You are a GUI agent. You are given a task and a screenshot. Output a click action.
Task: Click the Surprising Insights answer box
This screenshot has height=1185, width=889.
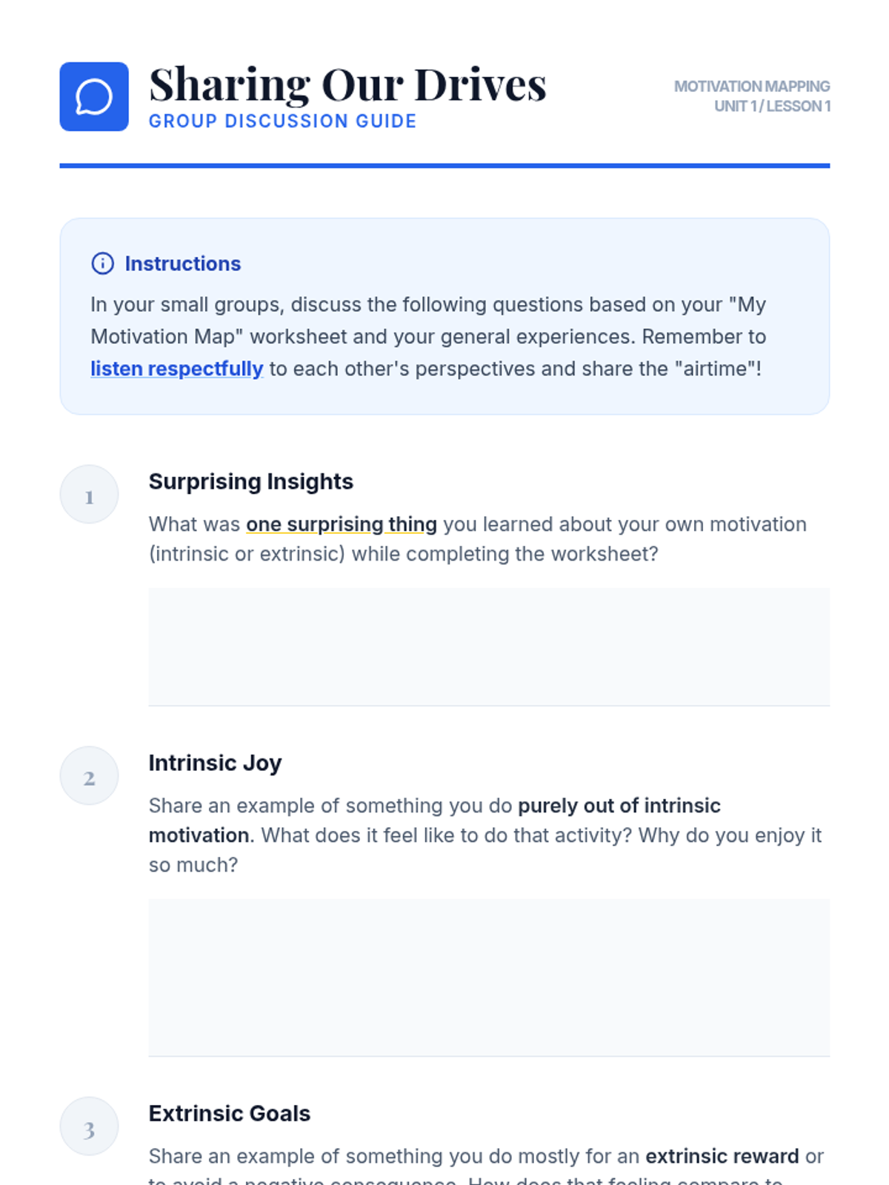(x=489, y=647)
